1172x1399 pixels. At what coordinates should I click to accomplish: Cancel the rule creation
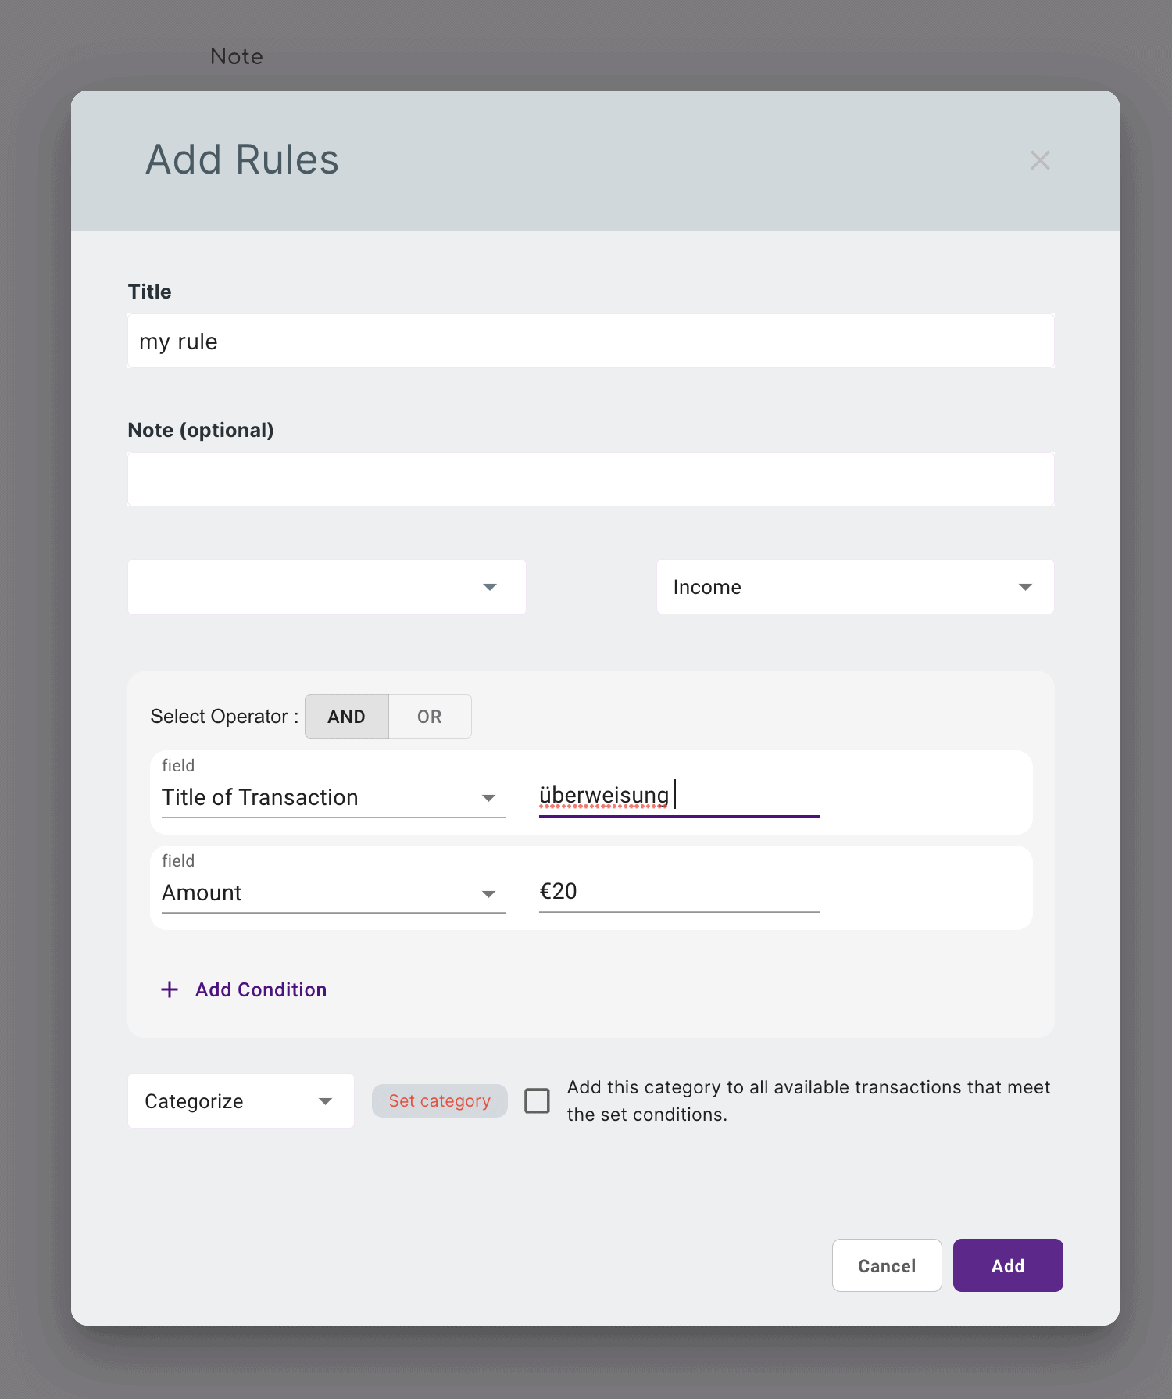886,1265
